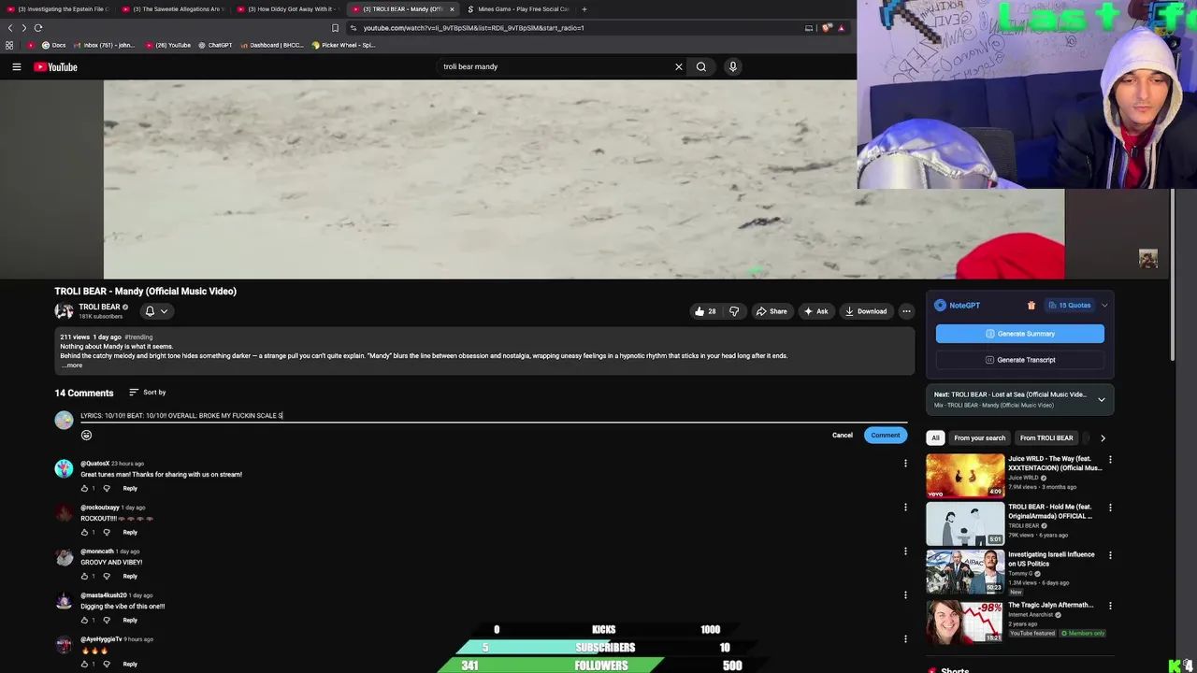Viewport: 1197px width, 673px height.
Task: Switch to the How Diddy Got Away With It tab
Action: [288, 9]
